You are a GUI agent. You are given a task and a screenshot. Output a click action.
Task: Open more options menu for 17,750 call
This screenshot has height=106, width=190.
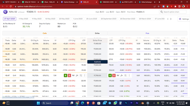(x=85, y=75)
